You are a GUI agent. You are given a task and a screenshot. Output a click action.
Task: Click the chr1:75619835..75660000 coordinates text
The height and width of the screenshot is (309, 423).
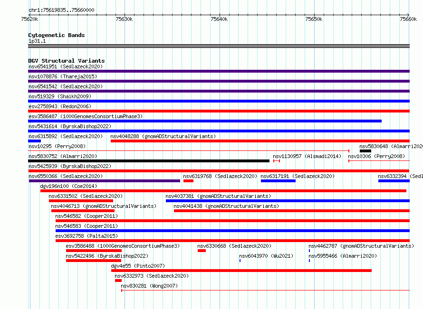pos(61,10)
